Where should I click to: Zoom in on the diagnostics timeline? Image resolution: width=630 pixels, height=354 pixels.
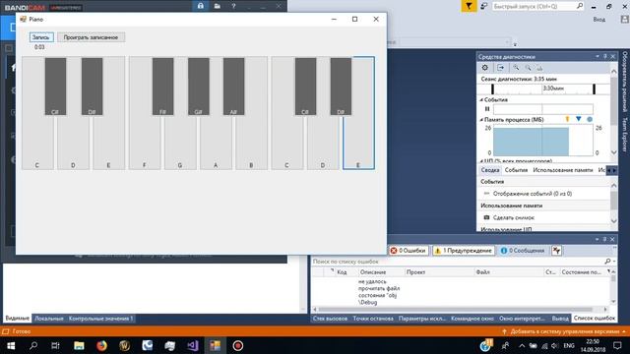(516, 68)
